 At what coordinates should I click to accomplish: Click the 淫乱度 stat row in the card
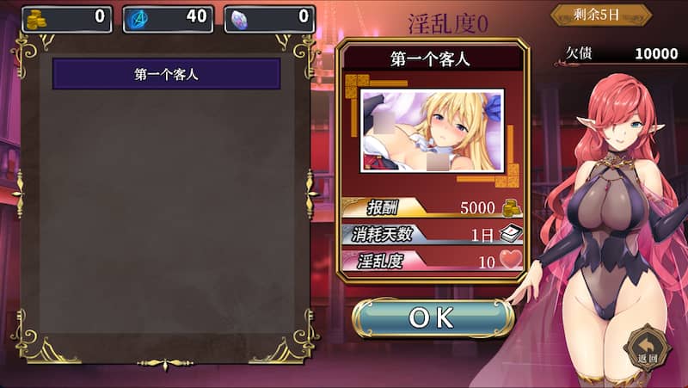tap(433, 261)
